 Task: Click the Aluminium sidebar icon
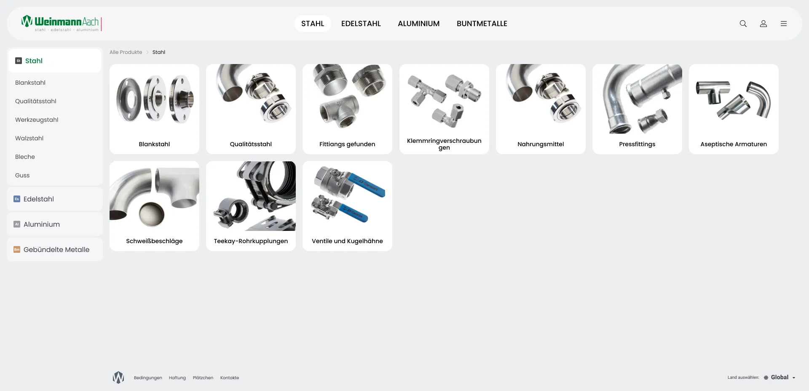(17, 224)
